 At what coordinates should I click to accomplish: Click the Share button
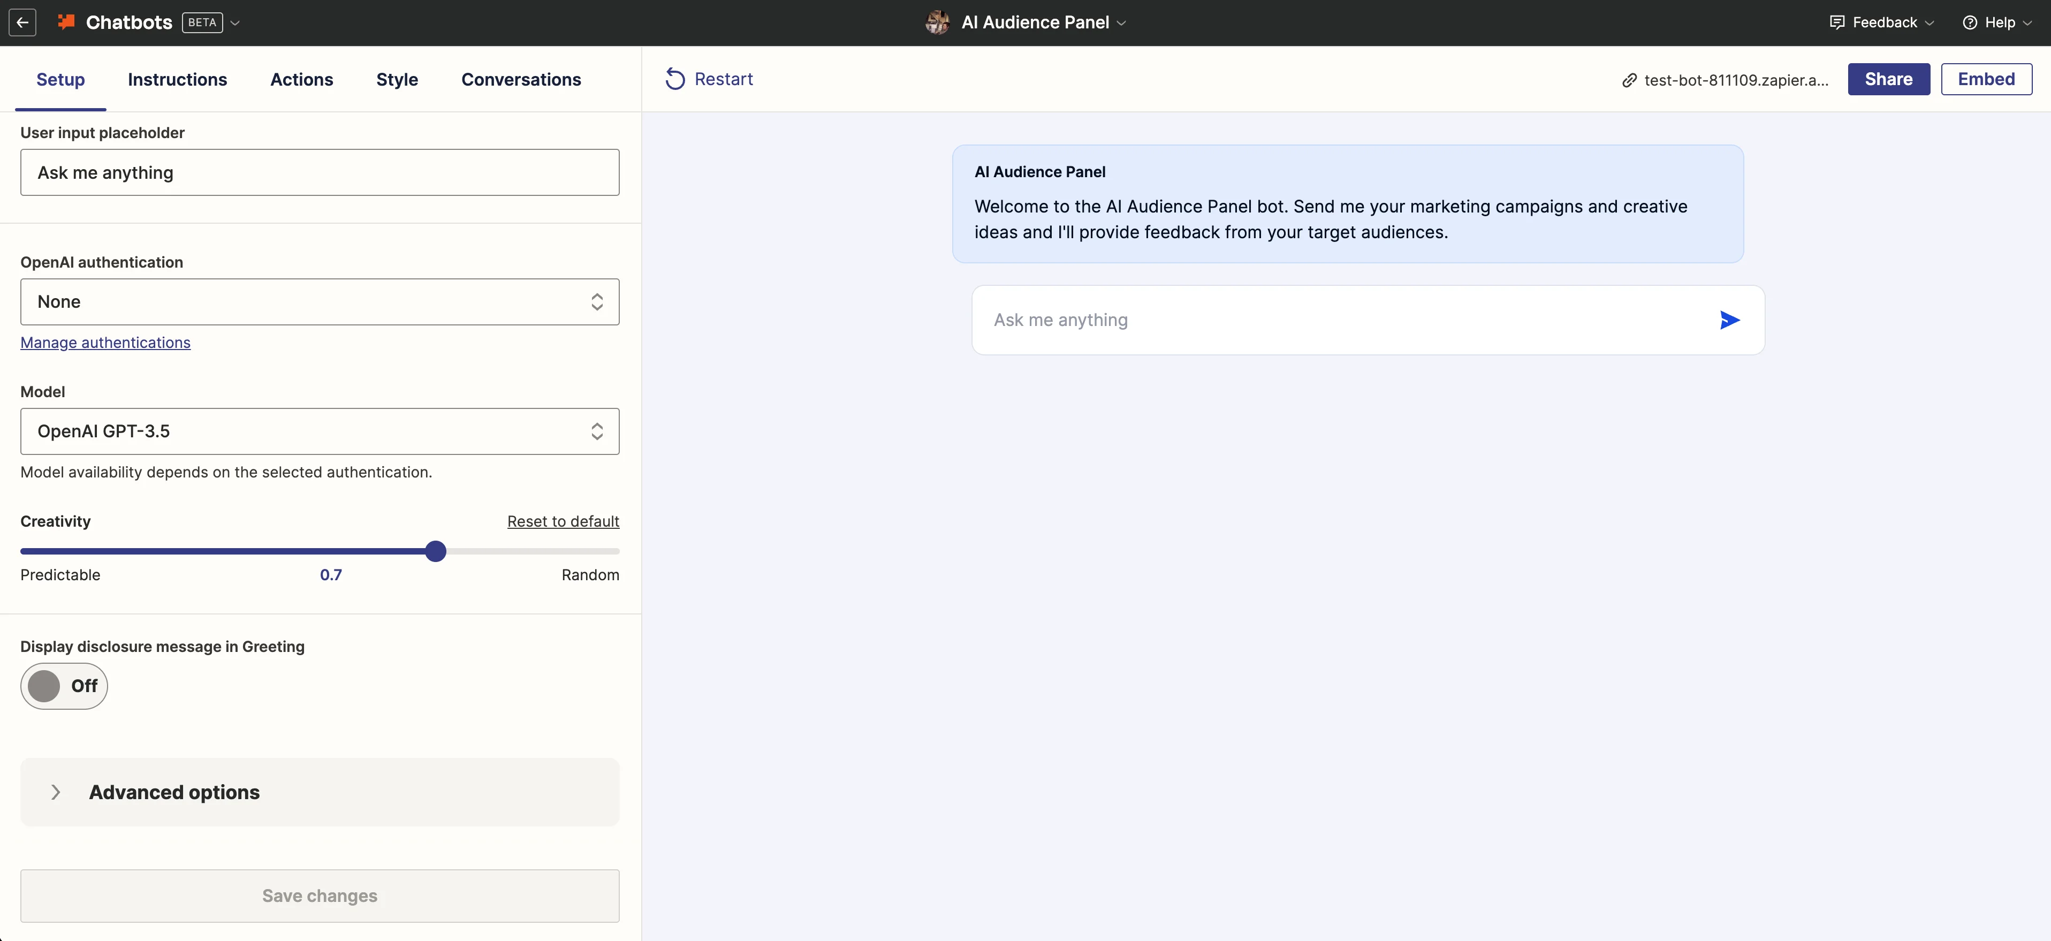pos(1888,79)
